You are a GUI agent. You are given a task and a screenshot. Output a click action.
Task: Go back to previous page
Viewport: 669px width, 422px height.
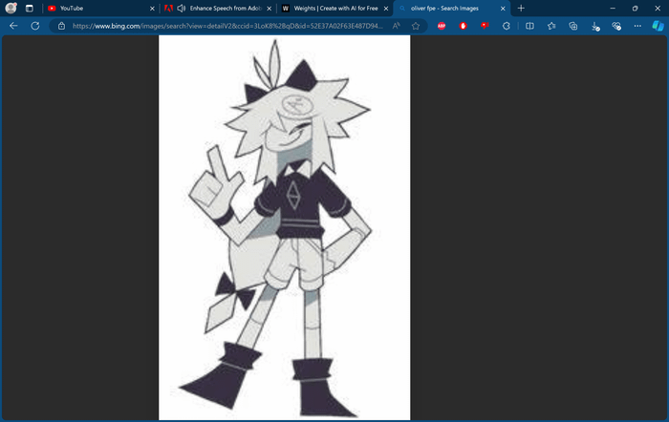click(x=13, y=26)
